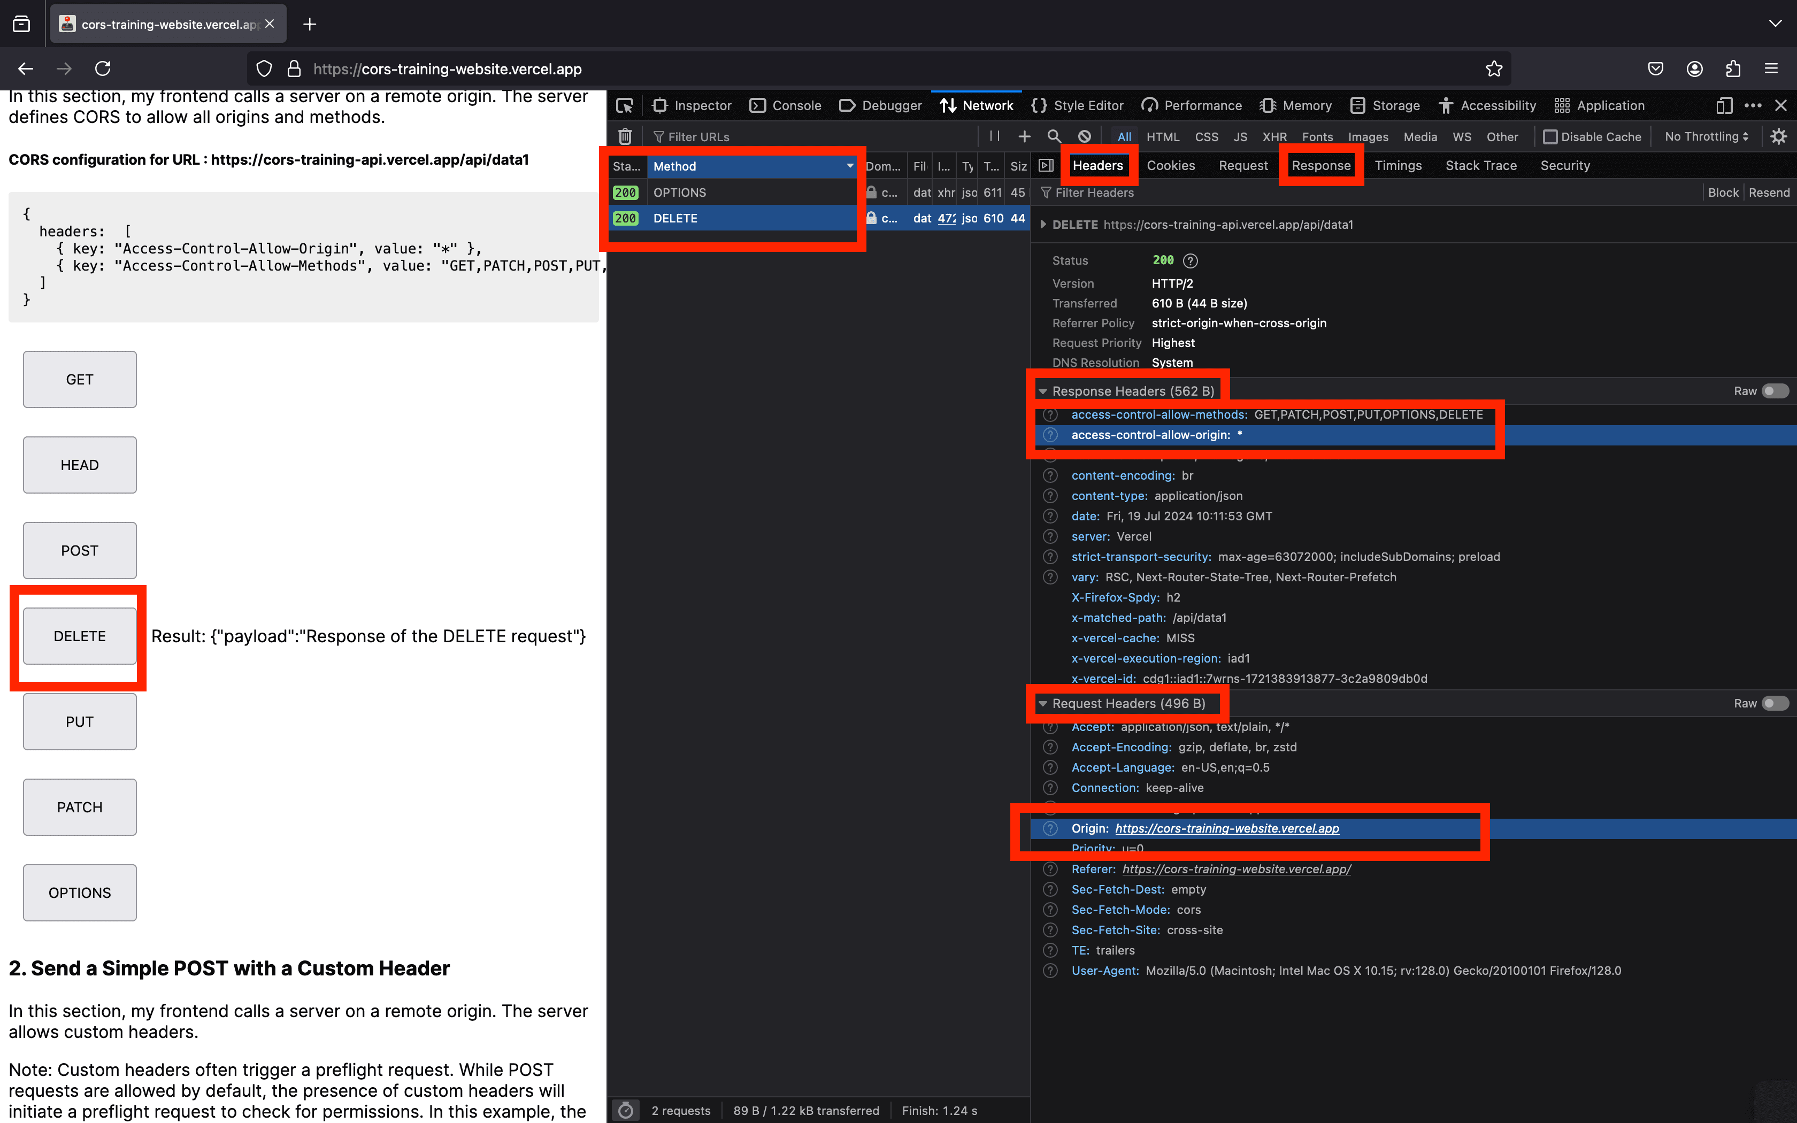Click the Network panel icon
This screenshot has height=1123, width=1797.
(948, 105)
